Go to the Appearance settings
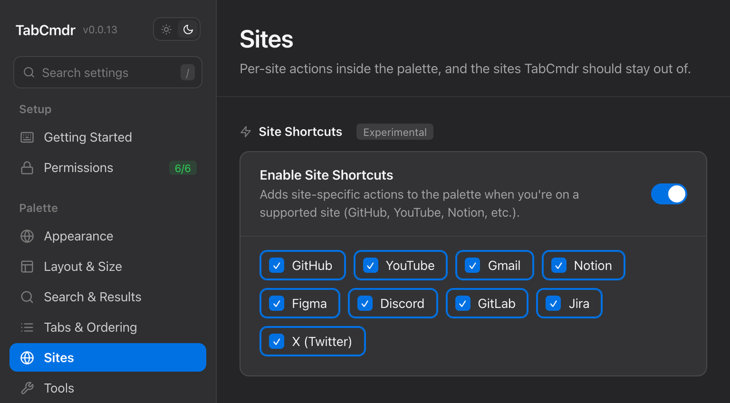Viewport: 730px width, 403px height. click(x=108, y=236)
